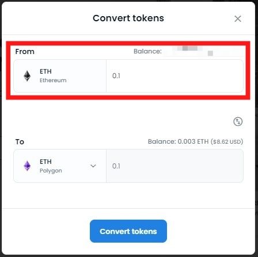Click the Polygon network name text
The image size is (258, 257).
coord(51,171)
